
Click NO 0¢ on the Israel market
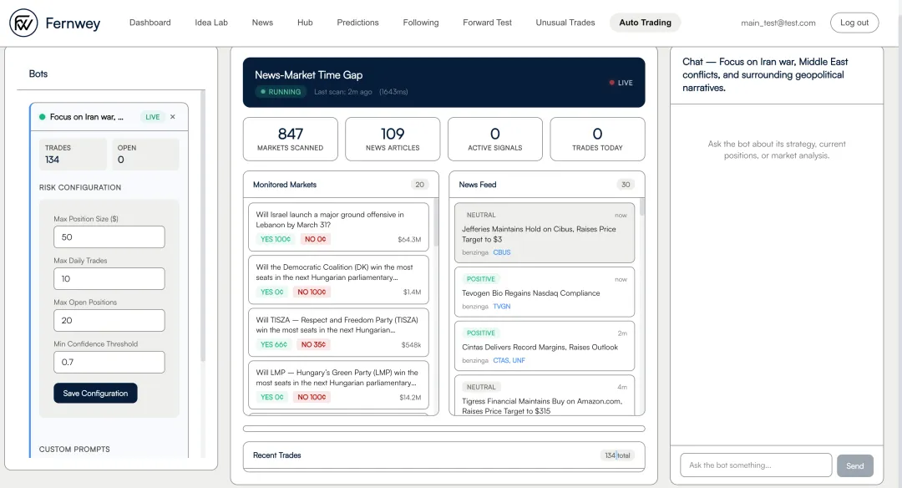pos(315,239)
